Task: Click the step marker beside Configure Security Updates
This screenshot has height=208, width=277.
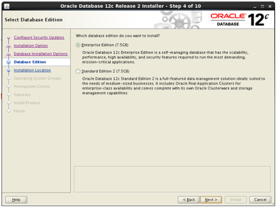Action: pos(8,38)
